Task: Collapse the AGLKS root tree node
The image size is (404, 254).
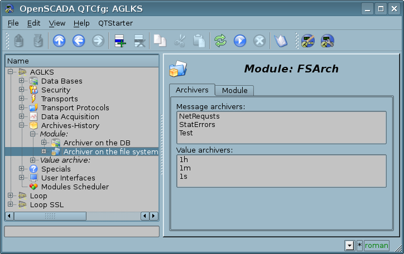Action: coord(10,72)
